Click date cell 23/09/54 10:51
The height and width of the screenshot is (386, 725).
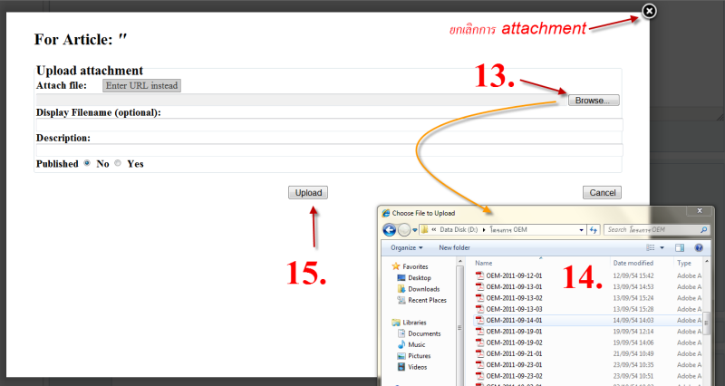(633, 376)
